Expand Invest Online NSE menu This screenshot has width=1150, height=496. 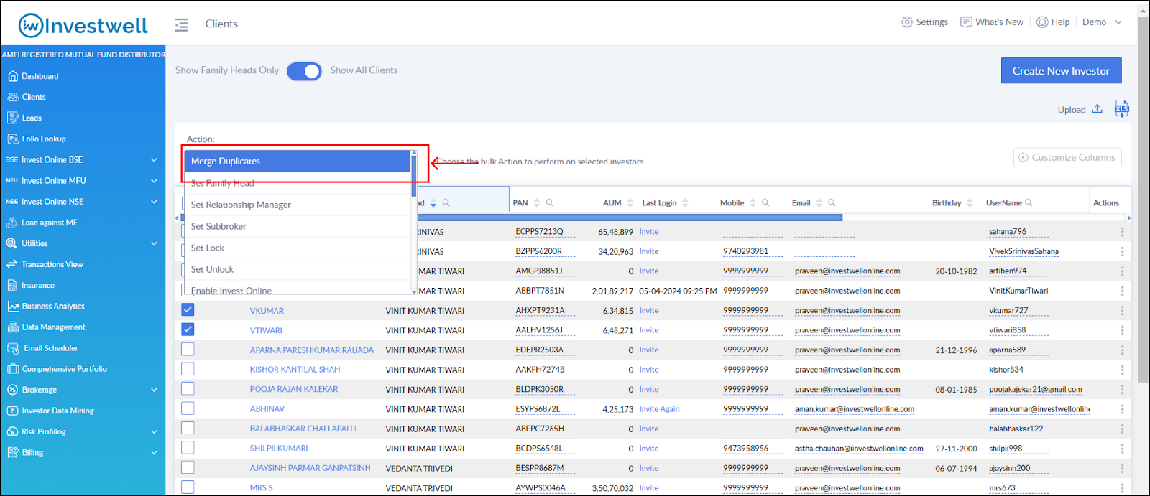coord(154,202)
